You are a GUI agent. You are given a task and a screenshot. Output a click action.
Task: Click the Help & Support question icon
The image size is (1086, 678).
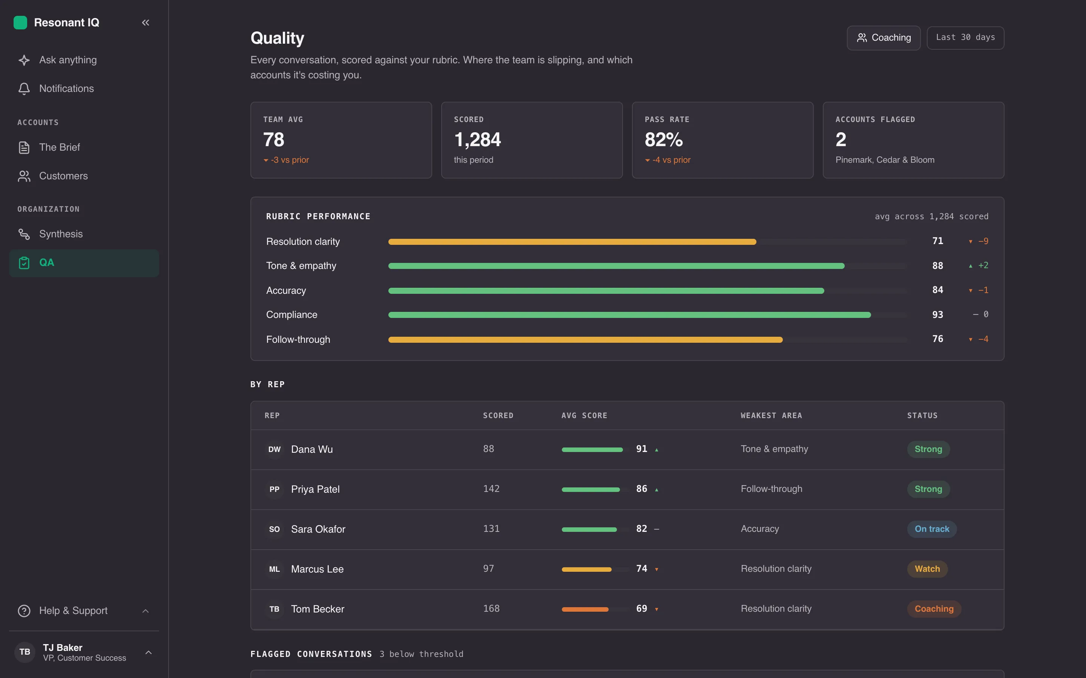24,611
